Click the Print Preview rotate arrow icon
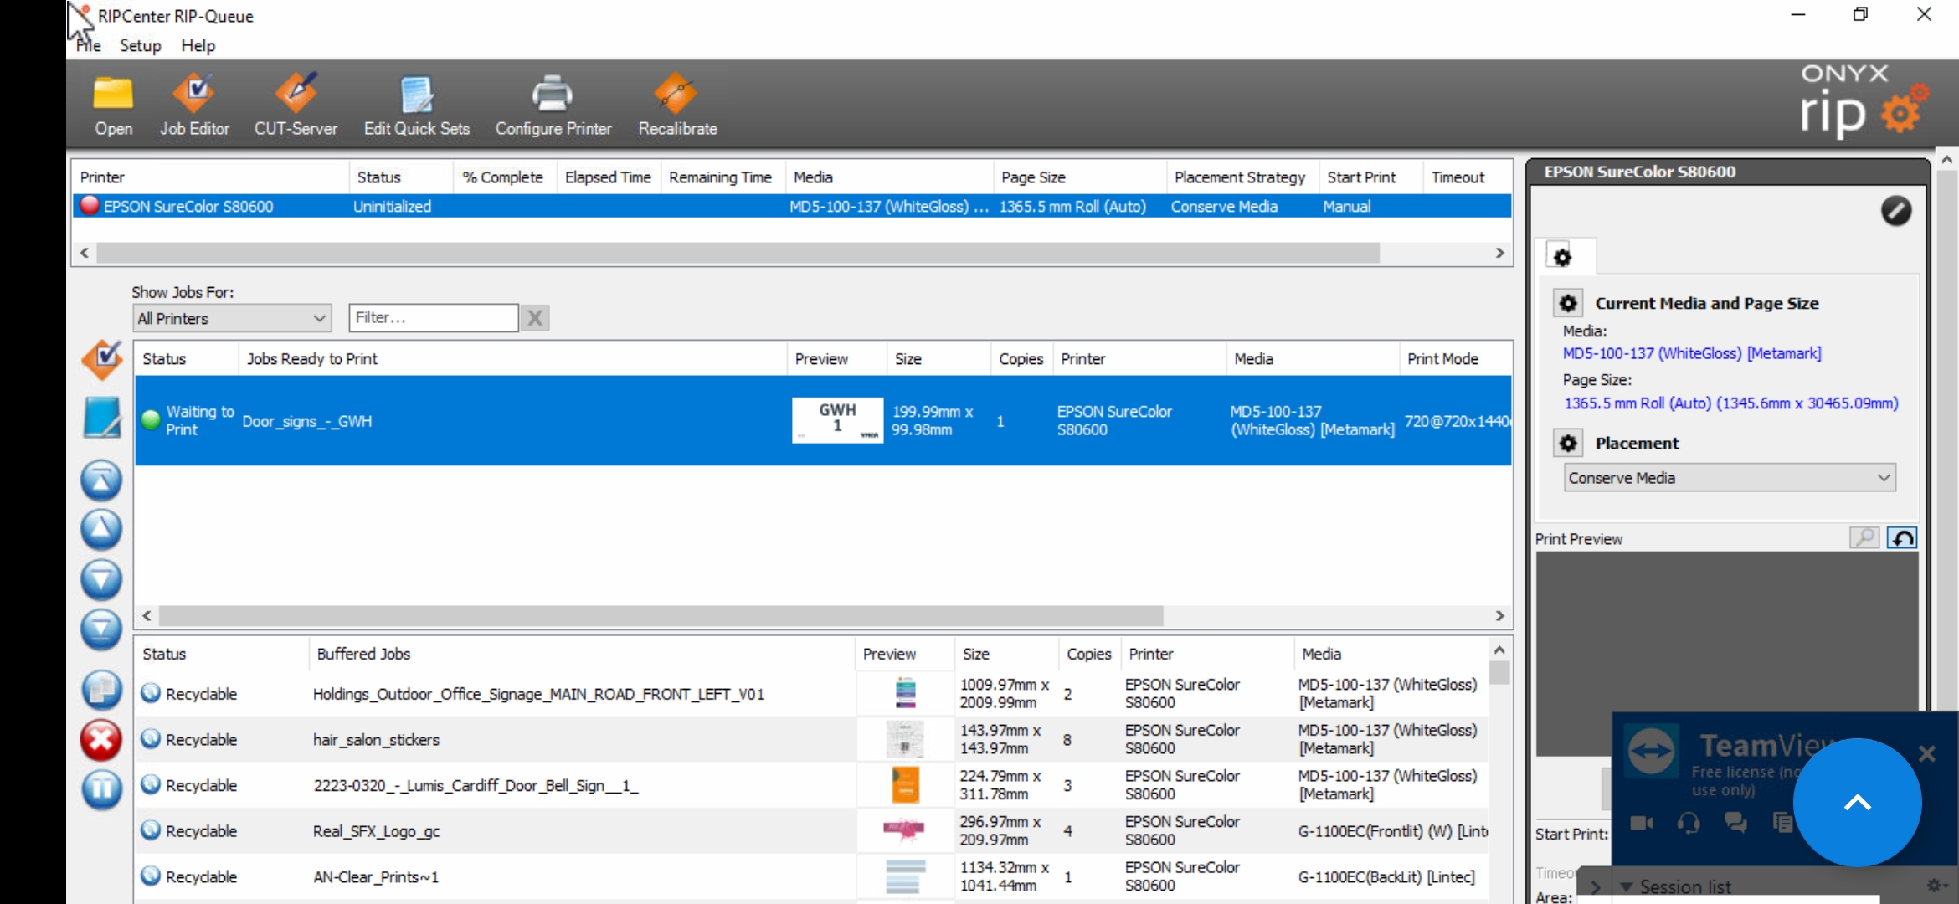This screenshot has height=904, width=1959. click(1902, 538)
